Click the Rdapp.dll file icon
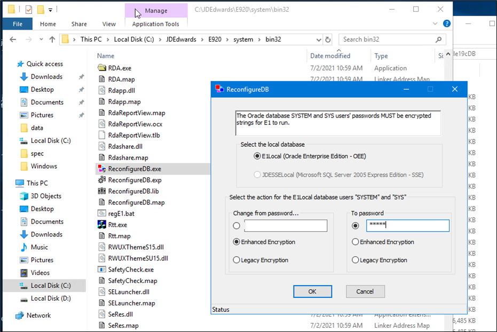 pos(102,90)
